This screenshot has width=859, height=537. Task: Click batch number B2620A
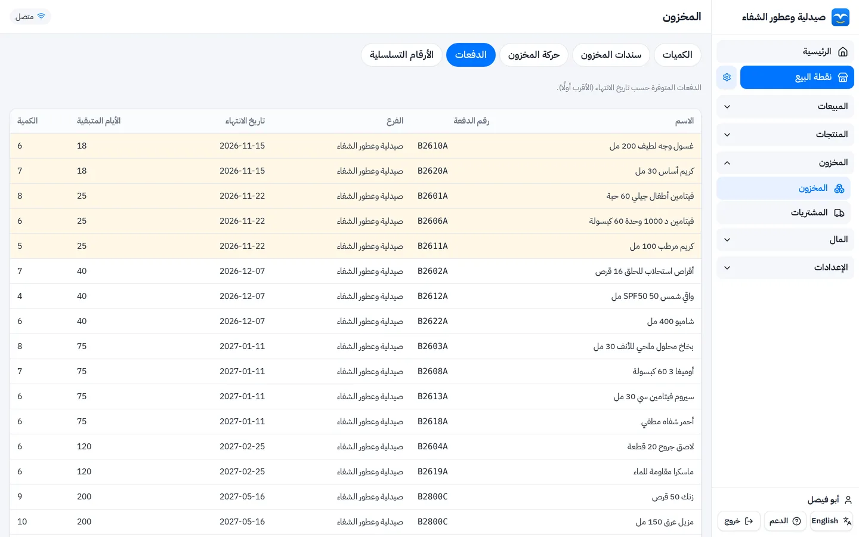[x=432, y=171]
